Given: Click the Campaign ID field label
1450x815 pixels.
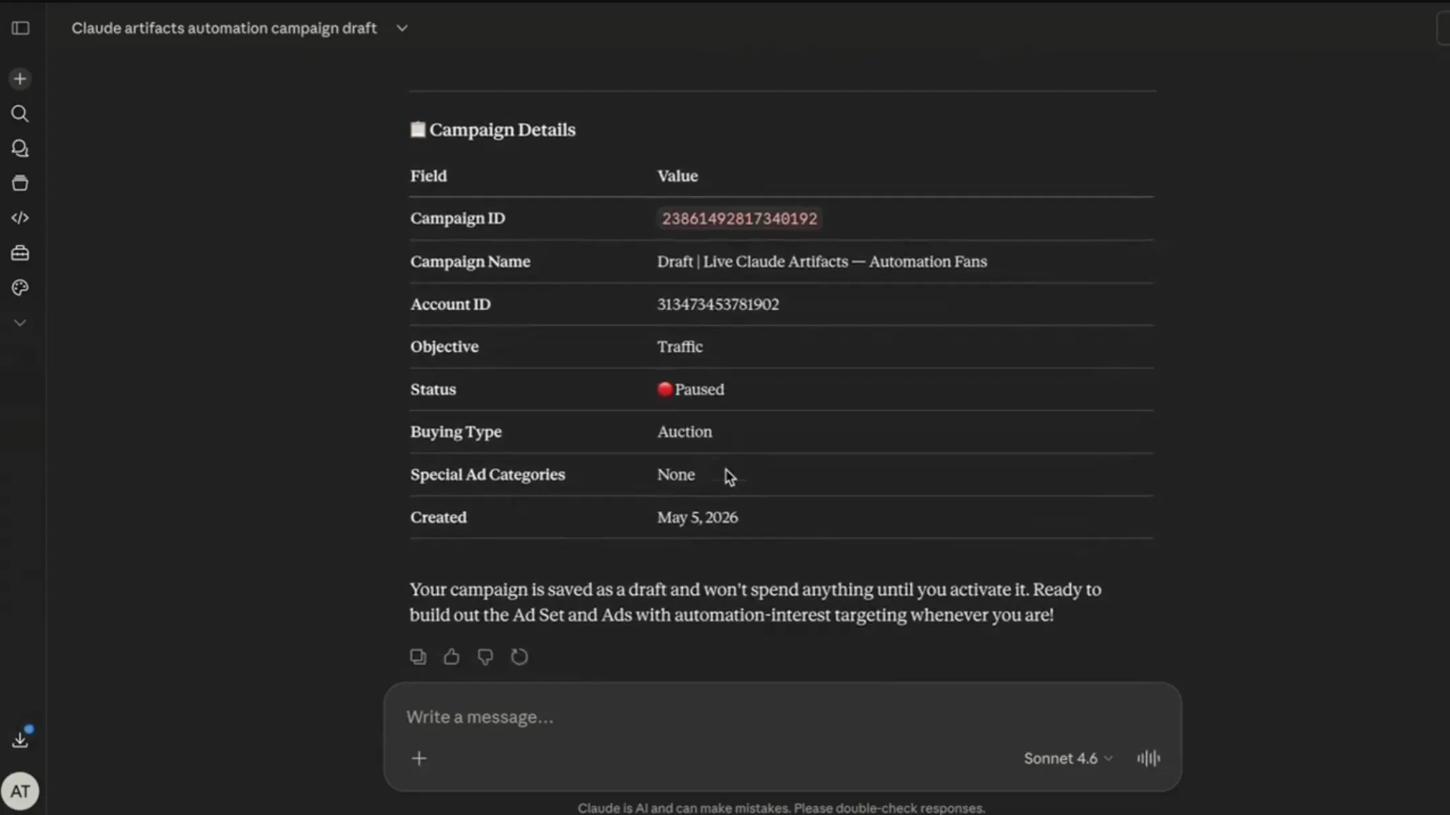Looking at the screenshot, I should 458,219.
